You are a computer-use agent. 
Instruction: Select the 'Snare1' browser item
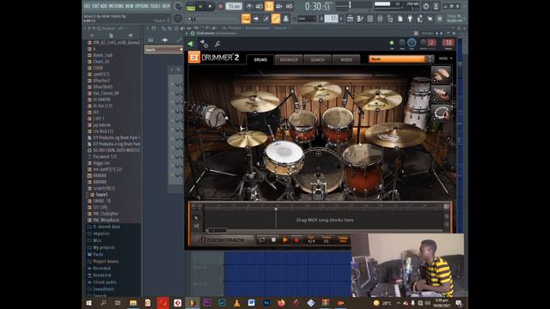pos(101,195)
